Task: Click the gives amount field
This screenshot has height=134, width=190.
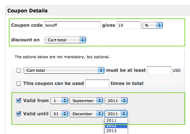Action: (129, 25)
